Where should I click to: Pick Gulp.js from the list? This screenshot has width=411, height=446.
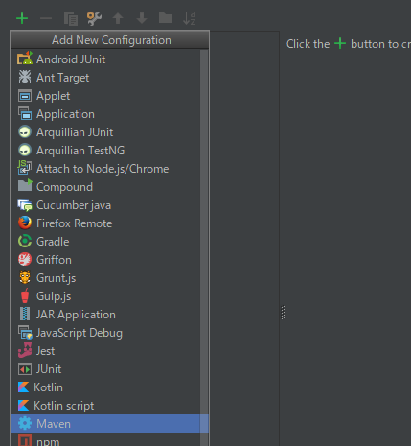[x=105, y=296]
